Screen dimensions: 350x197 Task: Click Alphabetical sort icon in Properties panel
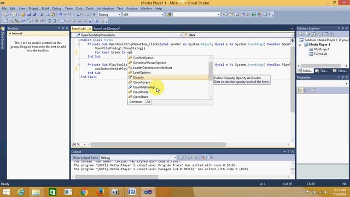pyautogui.click(x=306, y=90)
